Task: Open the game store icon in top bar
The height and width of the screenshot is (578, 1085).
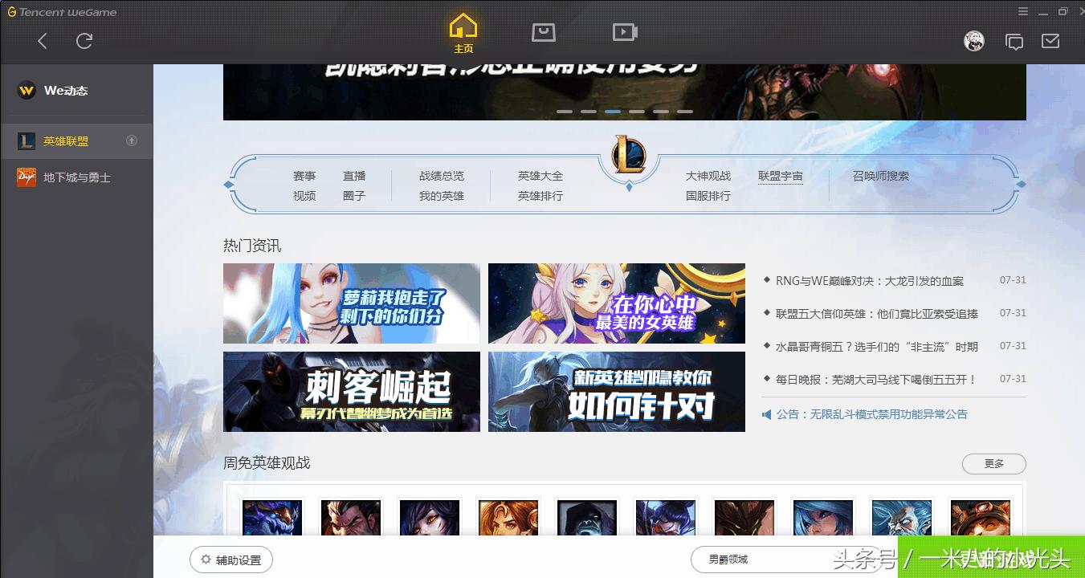Action: point(544,32)
